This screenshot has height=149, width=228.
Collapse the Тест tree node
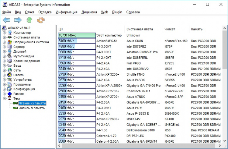pyautogui.click(x=4, y=99)
